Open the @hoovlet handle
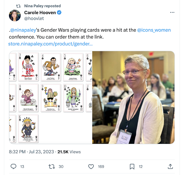 click(x=34, y=18)
